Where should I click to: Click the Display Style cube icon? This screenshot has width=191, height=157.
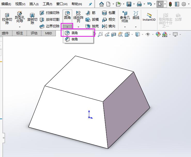(x=137, y=34)
